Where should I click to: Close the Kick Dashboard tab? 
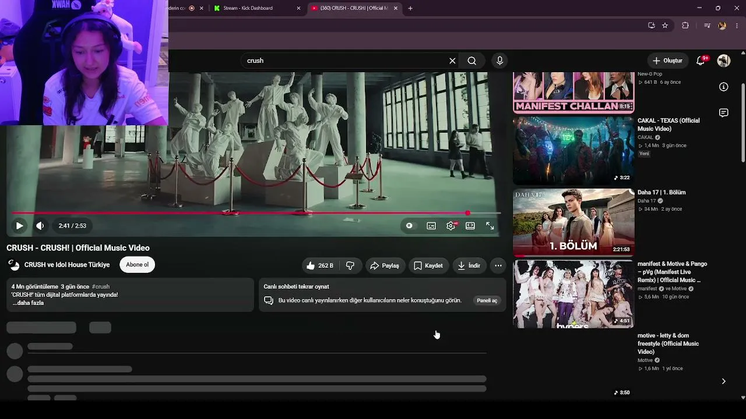[x=299, y=8]
